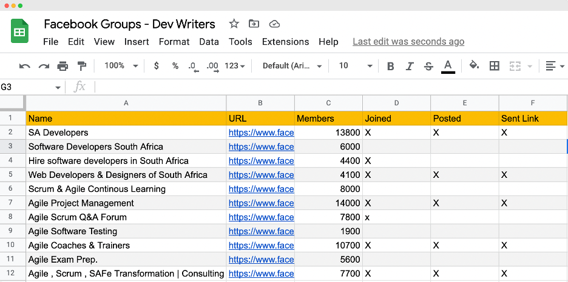
Task: Select the 'Members' header cell
Action: [328, 119]
